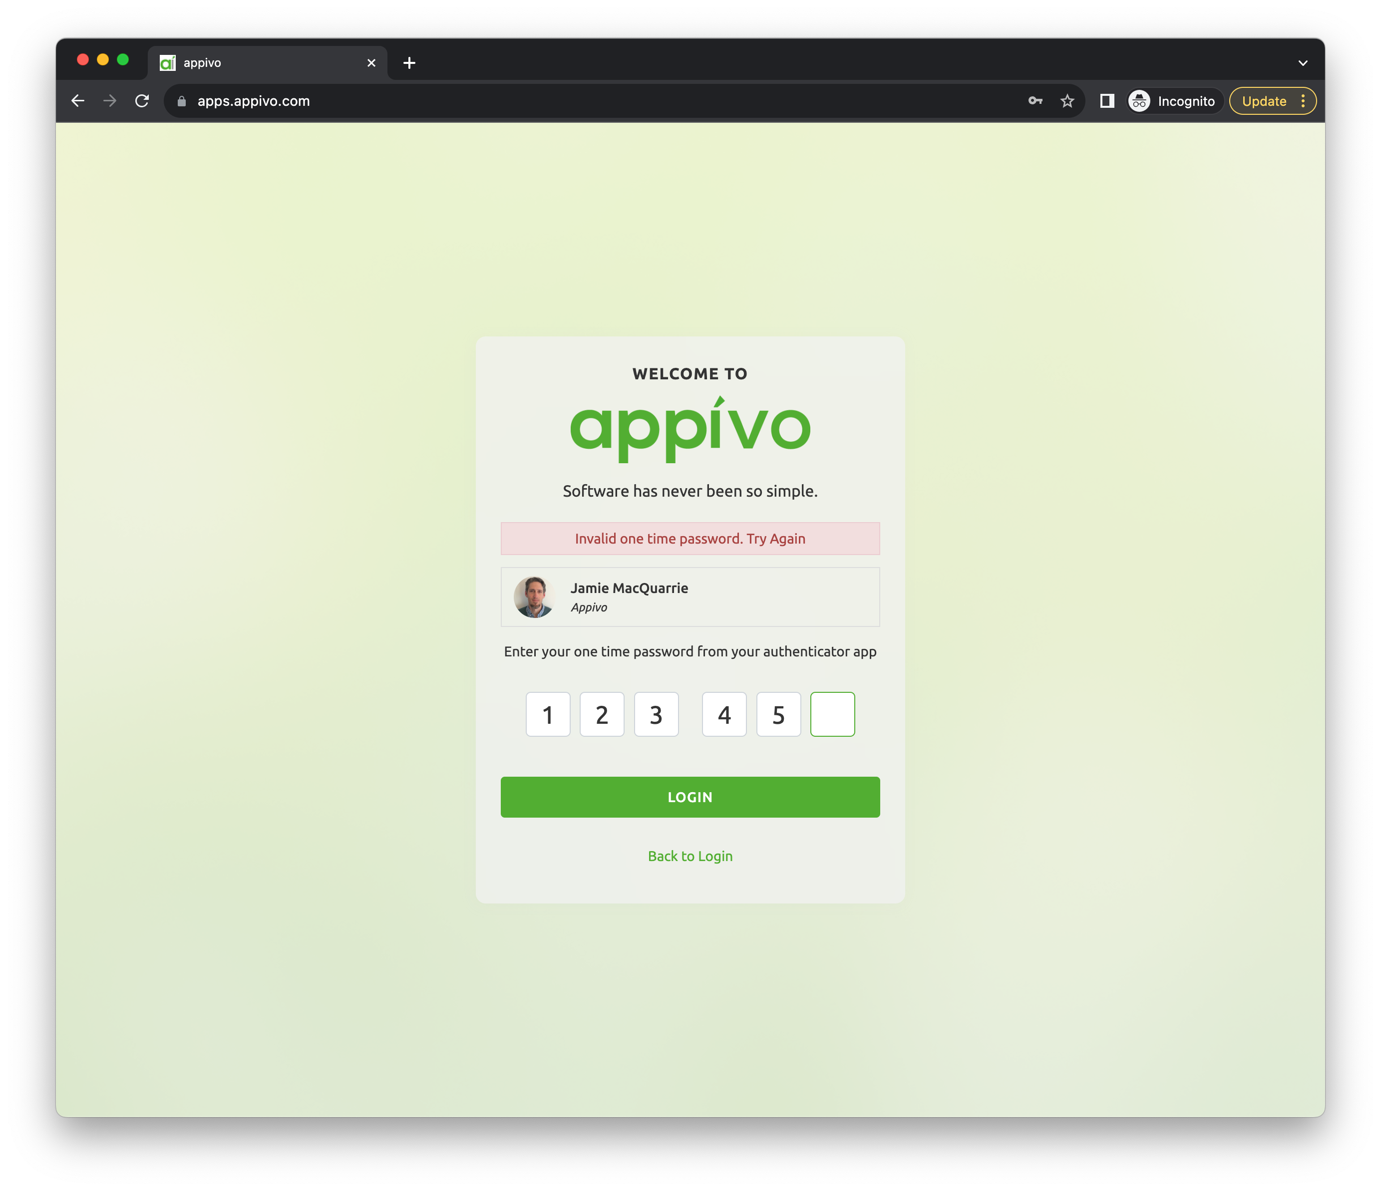The height and width of the screenshot is (1191, 1381).
Task: Click the browser forward arrow
Action: [110, 101]
